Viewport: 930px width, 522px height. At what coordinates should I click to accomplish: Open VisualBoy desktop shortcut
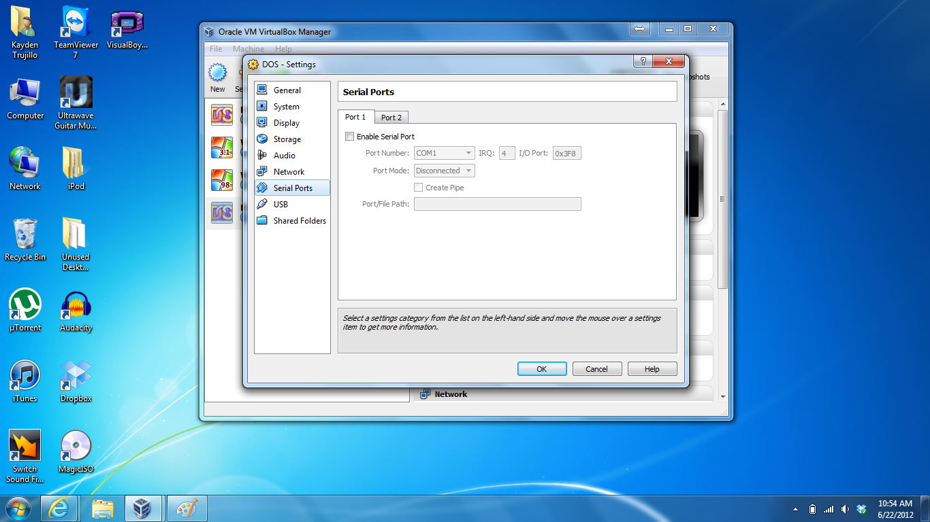click(x=127, y=28)
